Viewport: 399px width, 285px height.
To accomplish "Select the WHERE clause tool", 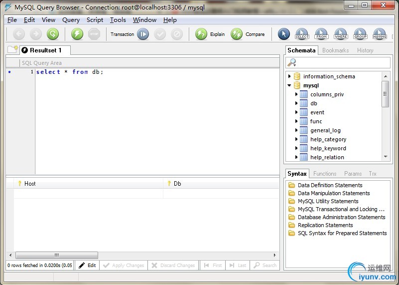I will coord(341,34).
